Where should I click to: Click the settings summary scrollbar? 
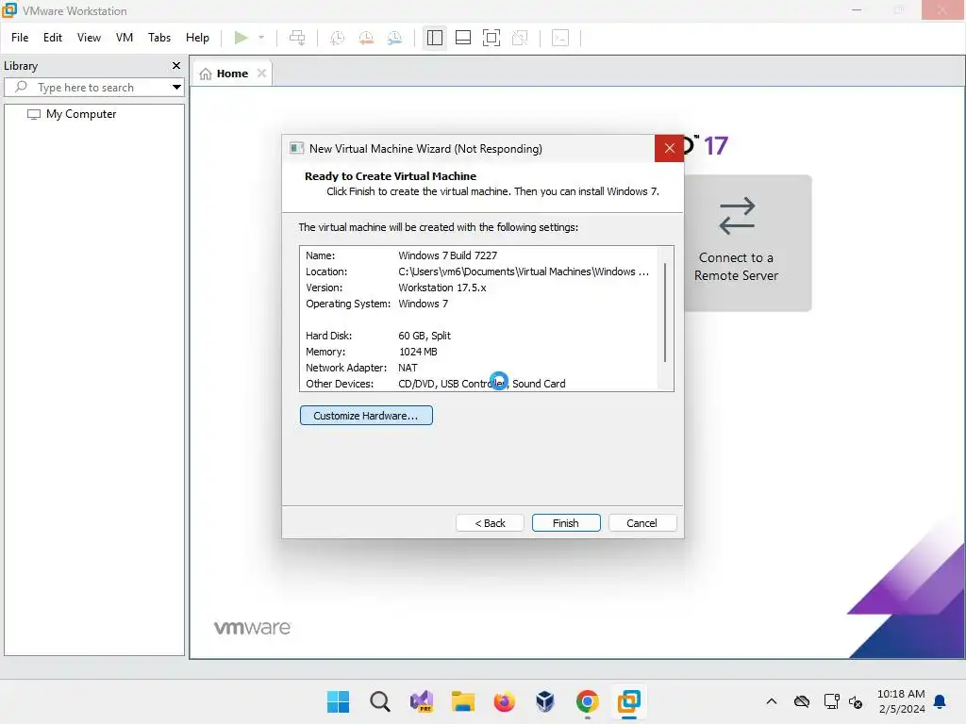point(665,313)
